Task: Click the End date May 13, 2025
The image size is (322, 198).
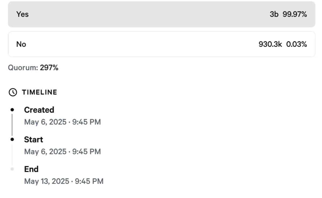Action: coord(64,181)
